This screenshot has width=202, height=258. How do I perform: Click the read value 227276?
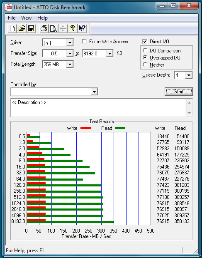pyautogui.click(x=182, y=179)
